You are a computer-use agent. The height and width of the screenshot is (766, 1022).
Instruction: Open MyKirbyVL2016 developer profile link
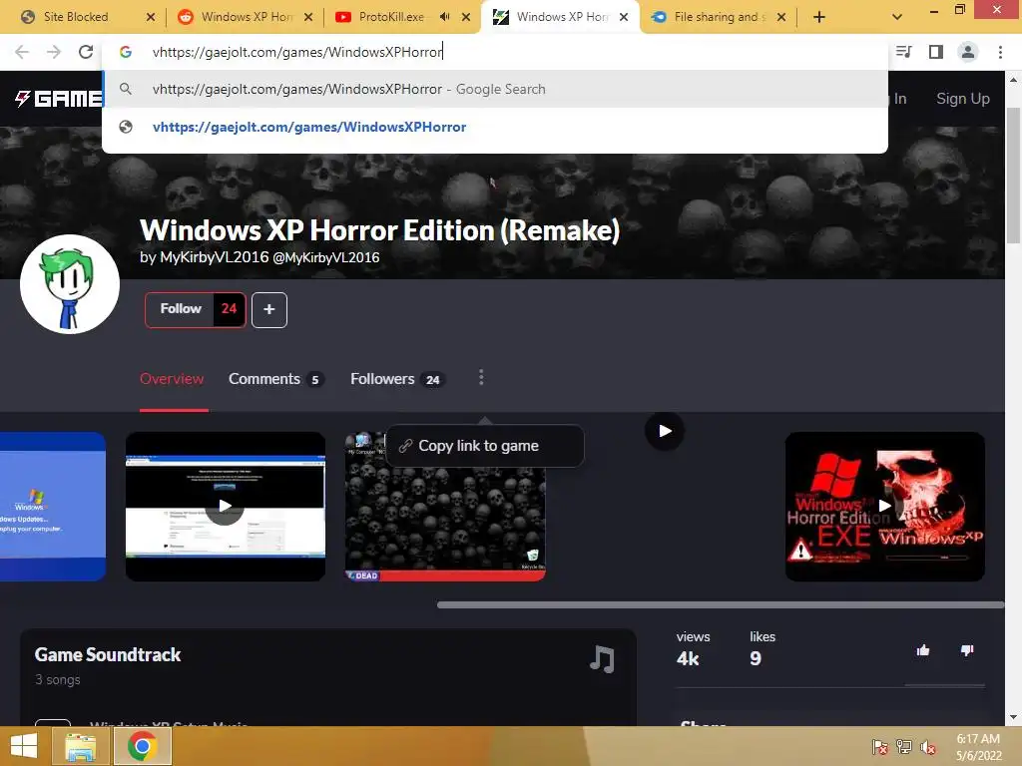pyautogui.click(x=259, y=257)
